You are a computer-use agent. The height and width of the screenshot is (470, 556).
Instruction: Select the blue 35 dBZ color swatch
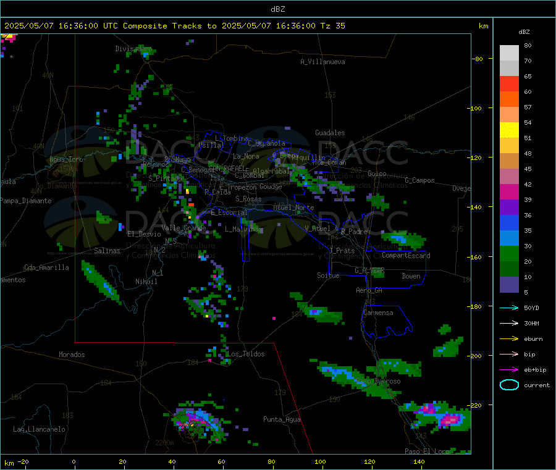[x=509, y=222]
